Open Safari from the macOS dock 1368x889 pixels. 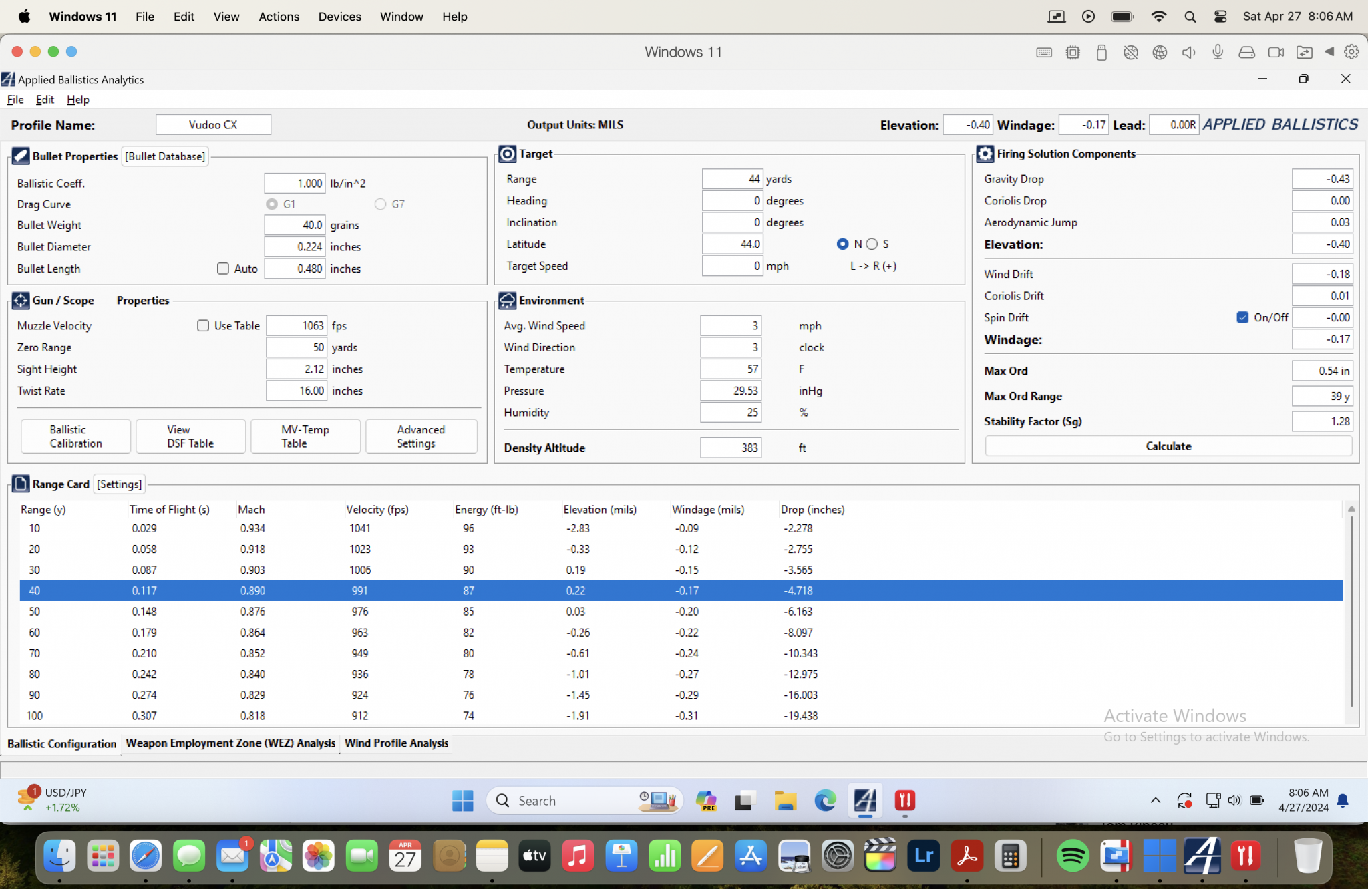click(x=146, y=856)
